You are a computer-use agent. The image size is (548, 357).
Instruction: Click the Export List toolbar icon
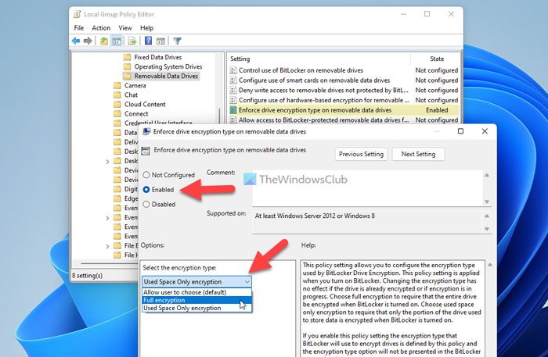[132, 41]
